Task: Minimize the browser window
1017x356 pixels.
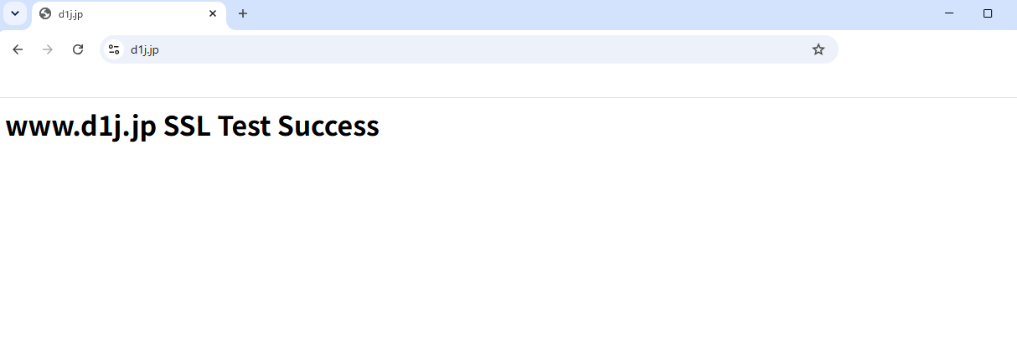Action: (x=949, y=13)
